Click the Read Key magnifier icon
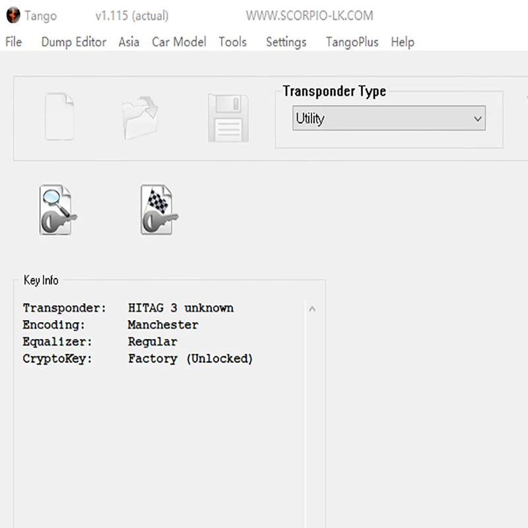 (58, 209)
